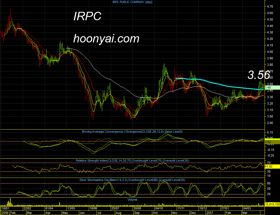280x215 pixels.
Task: Click the 80 level on Stochastics axis
Action: click(x=269, y=183)
